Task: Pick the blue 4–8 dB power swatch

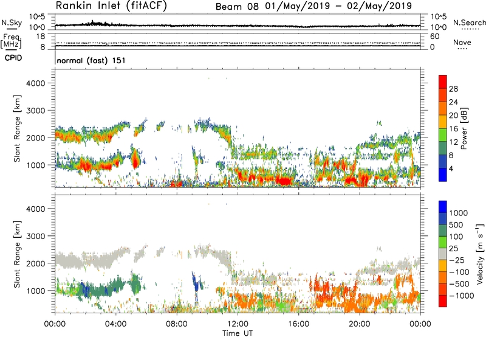Action: tap(443, 161)
